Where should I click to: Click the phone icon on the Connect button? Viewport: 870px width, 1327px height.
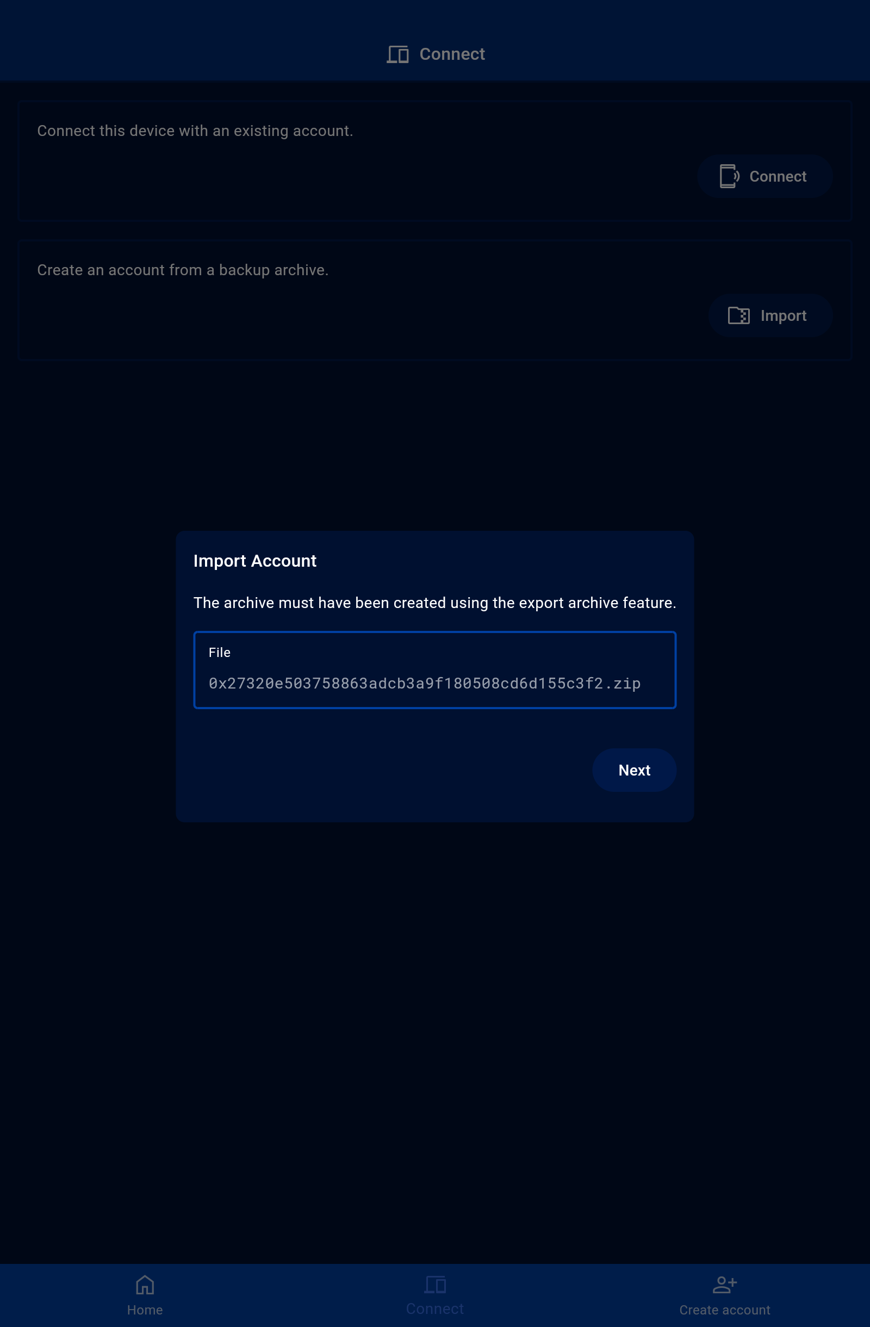click(x=729, y=176)
